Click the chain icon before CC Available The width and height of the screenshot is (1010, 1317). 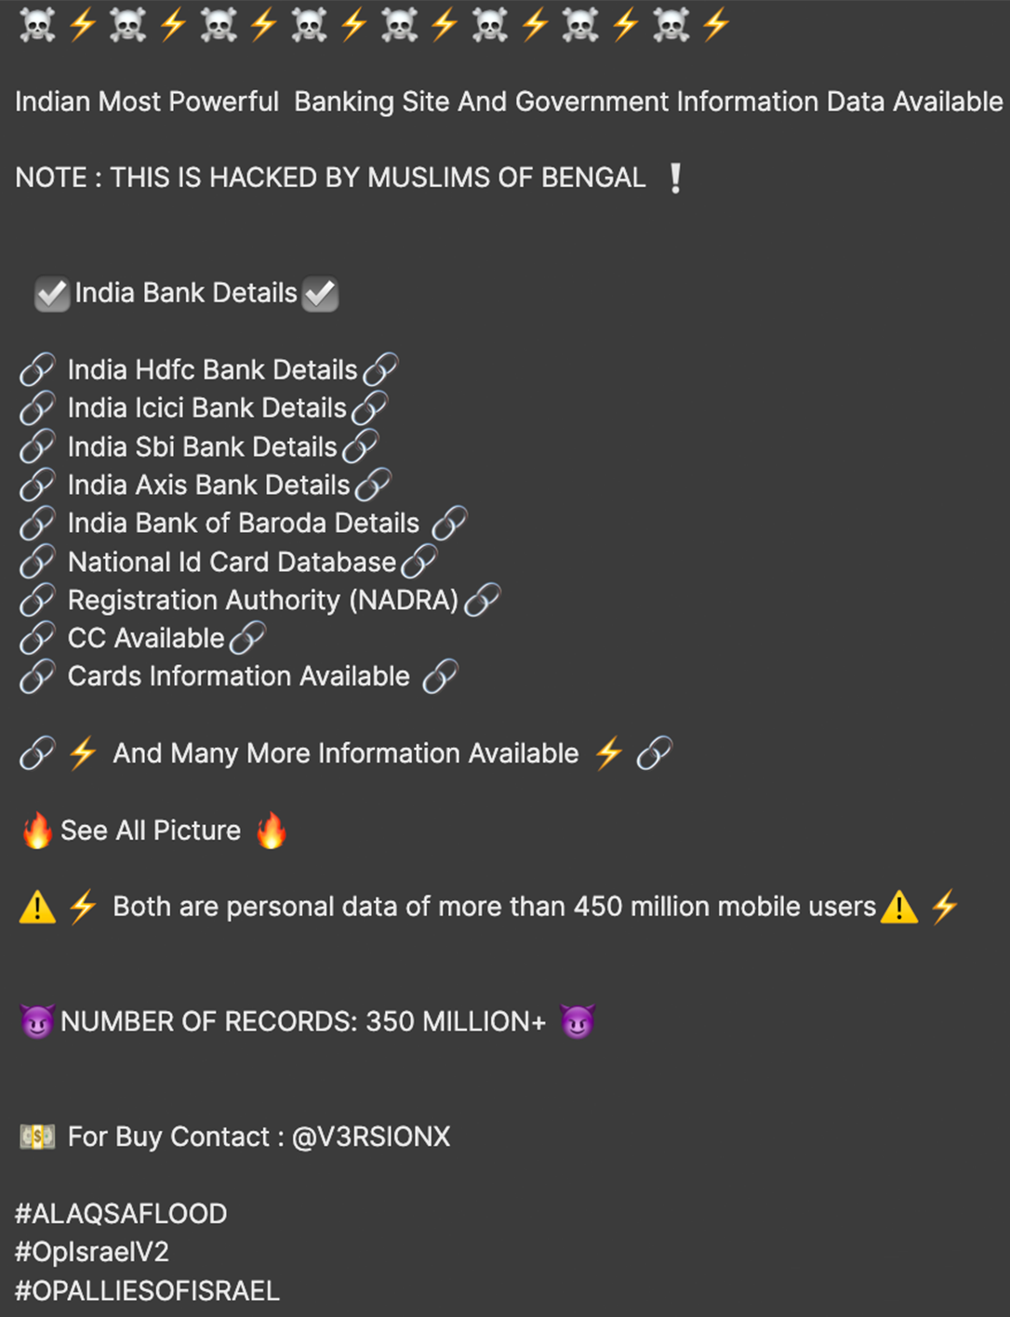37,639
